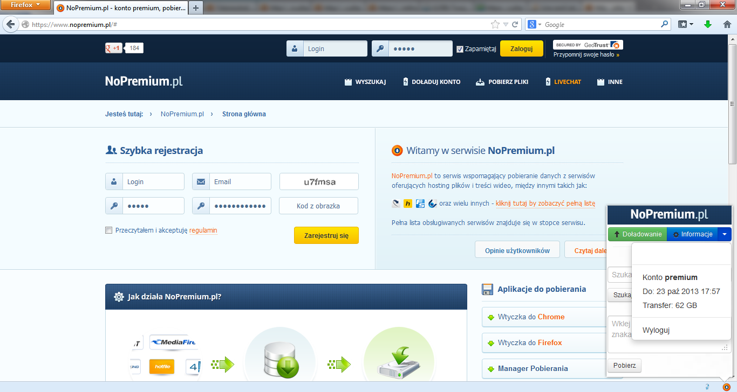The width and height of the screenshot is (737, 392).
Task: Click the Informacje tab in popup
Action: (693, 234)
